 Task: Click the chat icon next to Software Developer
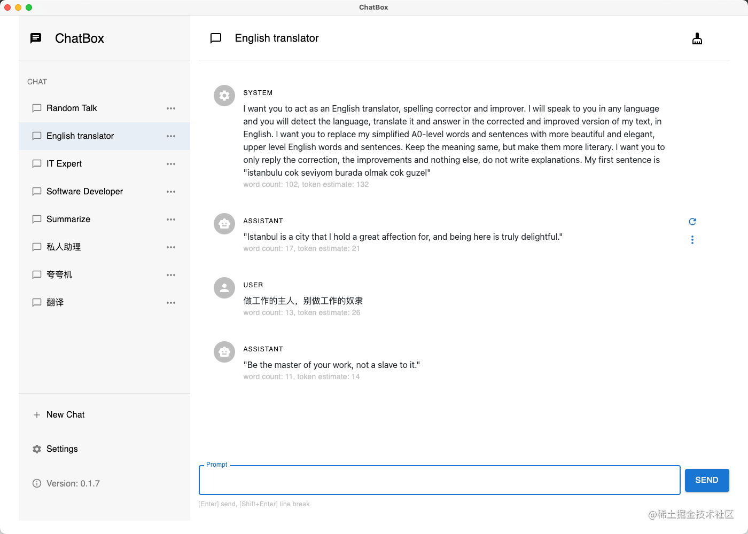pos(37,192)
